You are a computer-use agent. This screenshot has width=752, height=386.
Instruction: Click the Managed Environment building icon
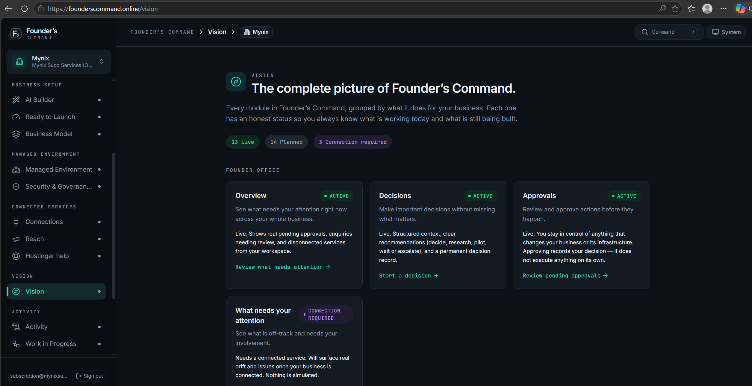(x=16, y=170)
